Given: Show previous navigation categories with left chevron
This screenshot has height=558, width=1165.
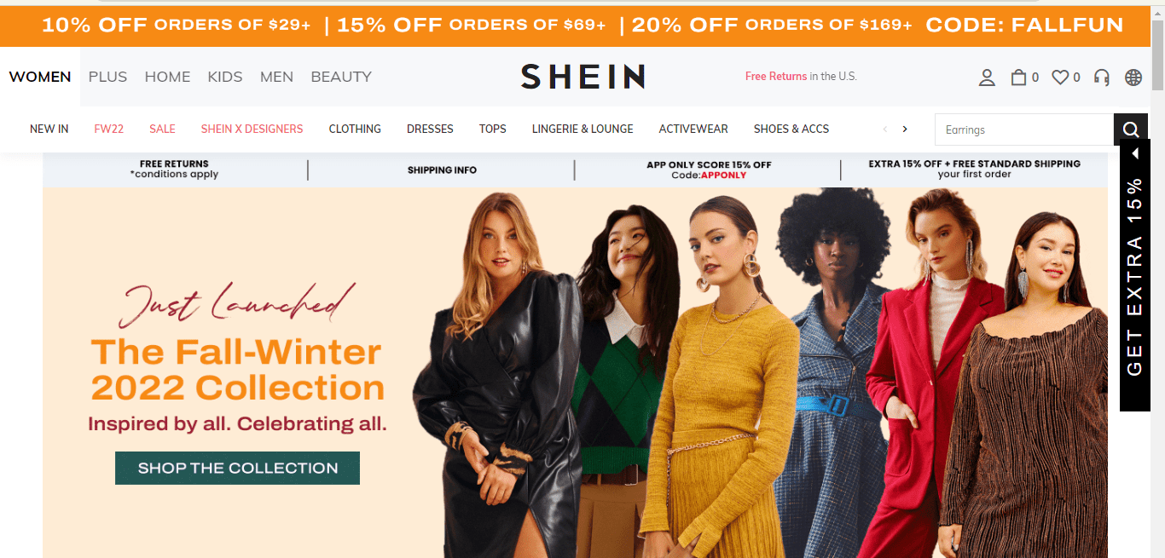Looking at the screenshot, I should coord(884,129).
